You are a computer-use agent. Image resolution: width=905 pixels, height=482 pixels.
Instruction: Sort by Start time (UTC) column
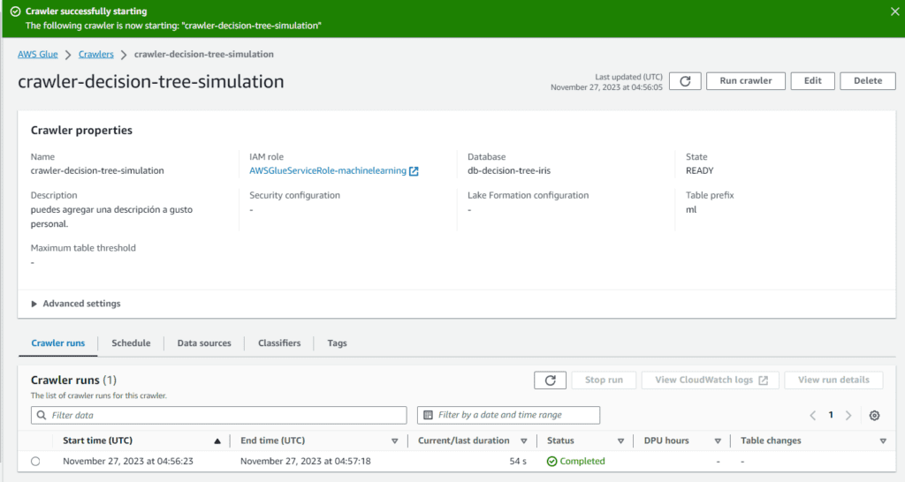[217, 441]
